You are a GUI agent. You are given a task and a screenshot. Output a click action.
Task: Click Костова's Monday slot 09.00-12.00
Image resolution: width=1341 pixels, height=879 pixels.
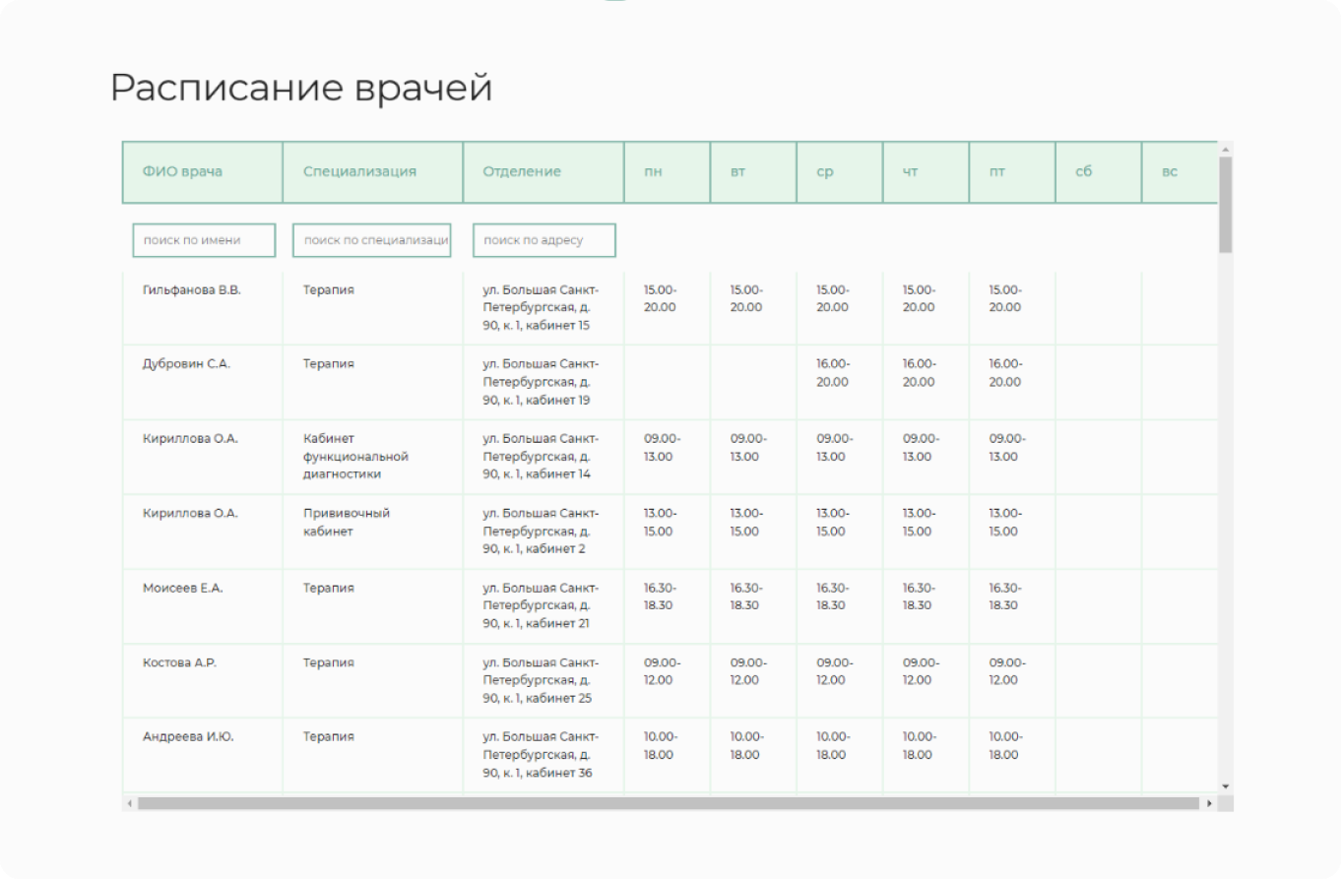[662, 671]
